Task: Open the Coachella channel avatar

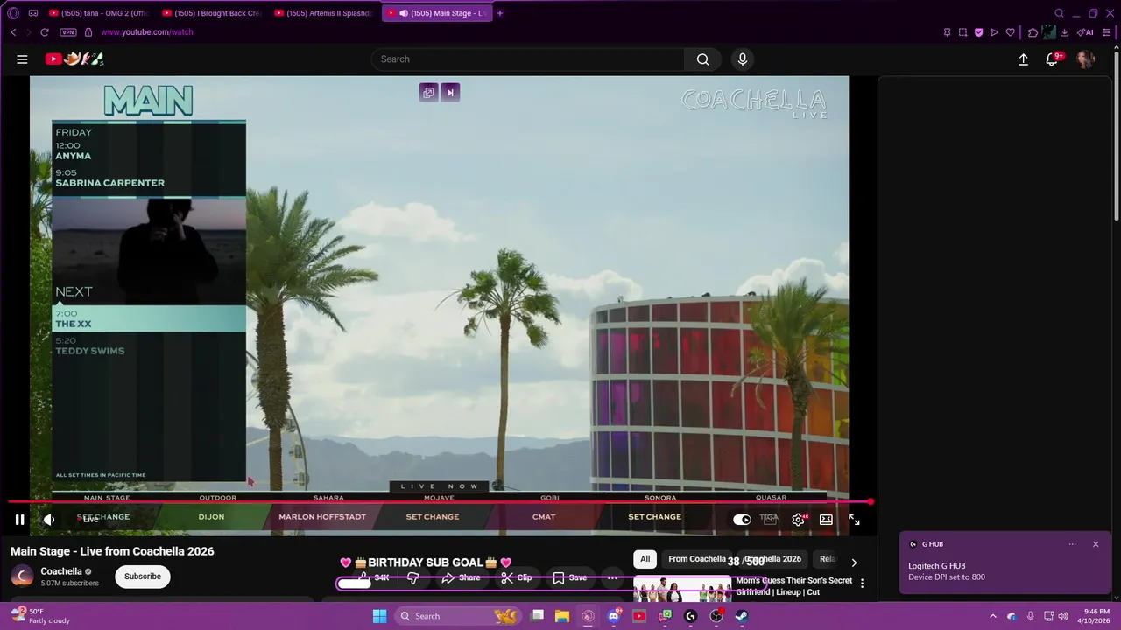Action: tap(22, 576)
